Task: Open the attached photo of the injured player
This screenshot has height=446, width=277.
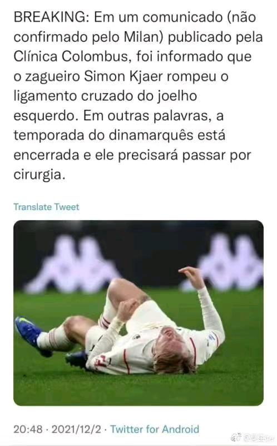Action: (x=138, y=313)
